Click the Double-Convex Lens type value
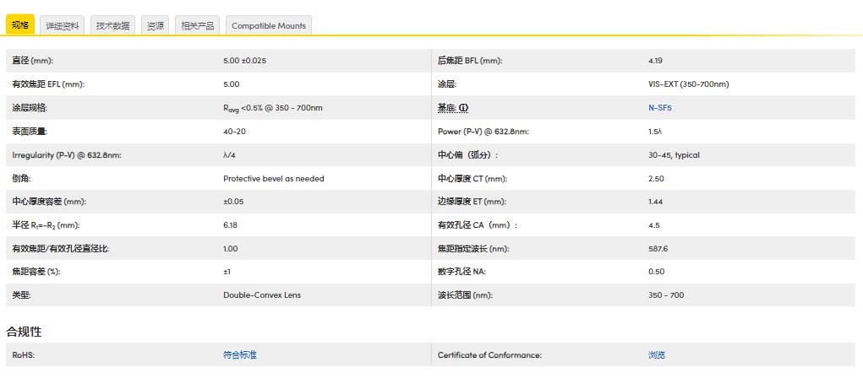863x389 pixels. pyautogui.click(x=261, y=295)
